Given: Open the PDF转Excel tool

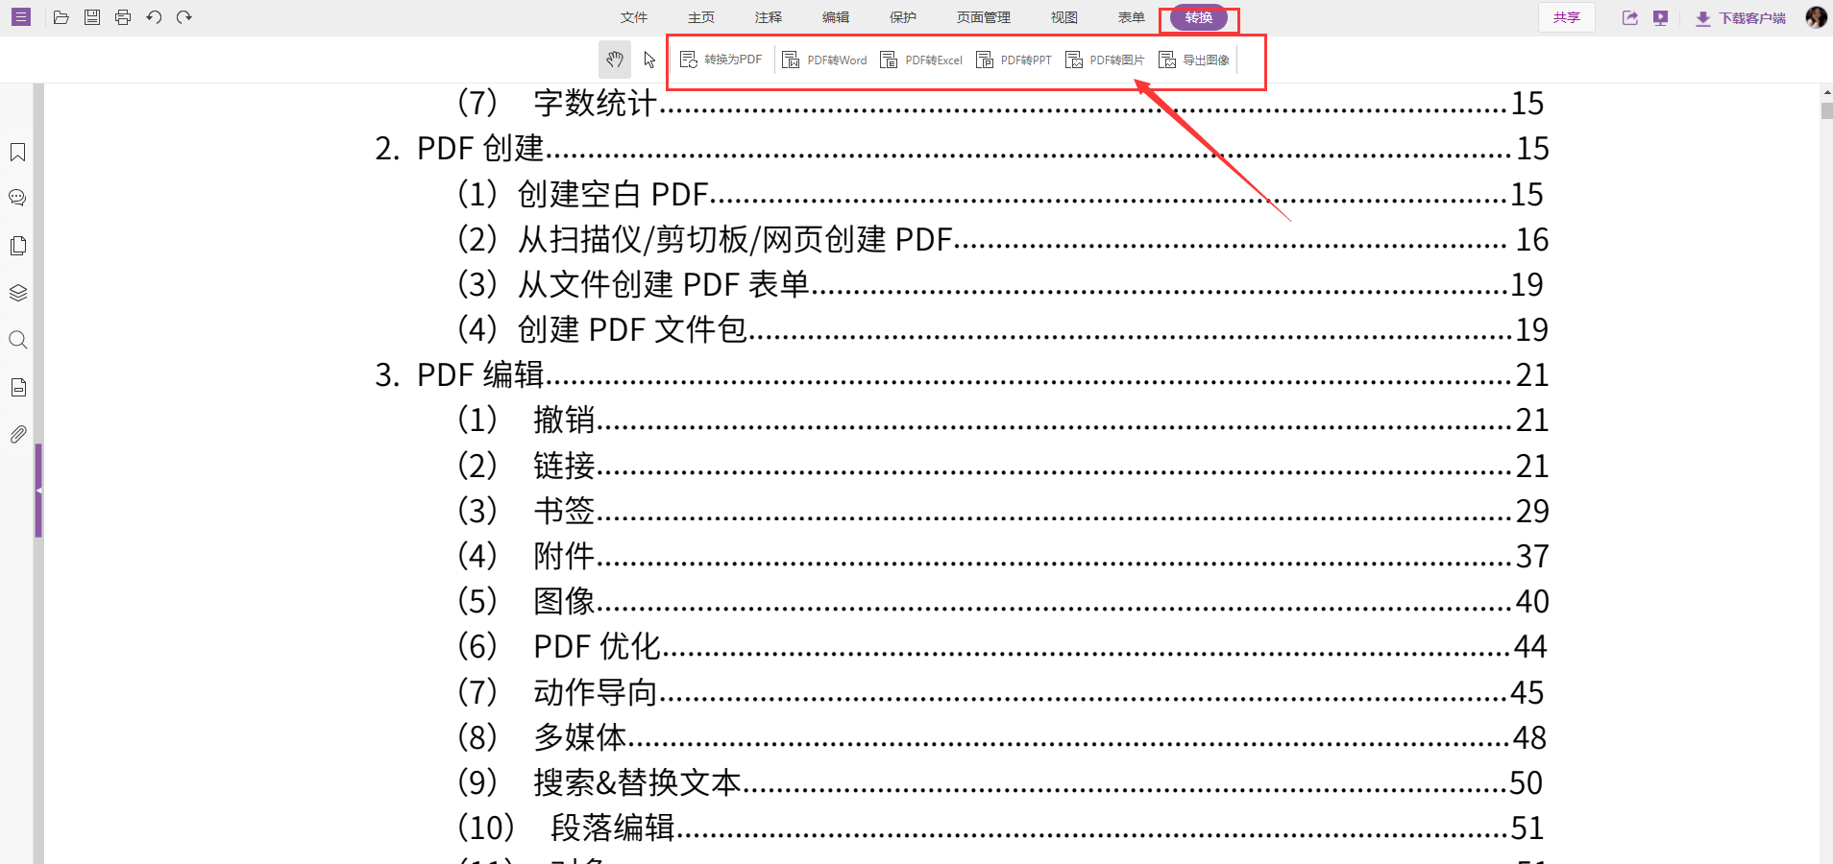Looking at the screenshot, I should 920,60.
